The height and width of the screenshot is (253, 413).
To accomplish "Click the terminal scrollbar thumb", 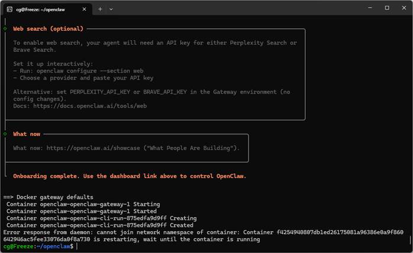I will [409, 242].
